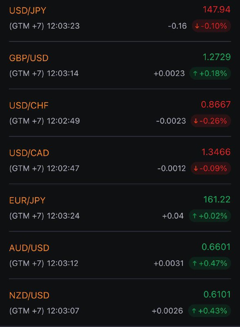Screen dimensions: 240x327
Task: Select the -0.10% change badge
Action: [211, 26]
